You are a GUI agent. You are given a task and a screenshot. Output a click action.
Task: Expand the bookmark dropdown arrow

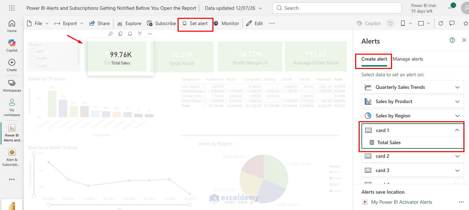411,23
